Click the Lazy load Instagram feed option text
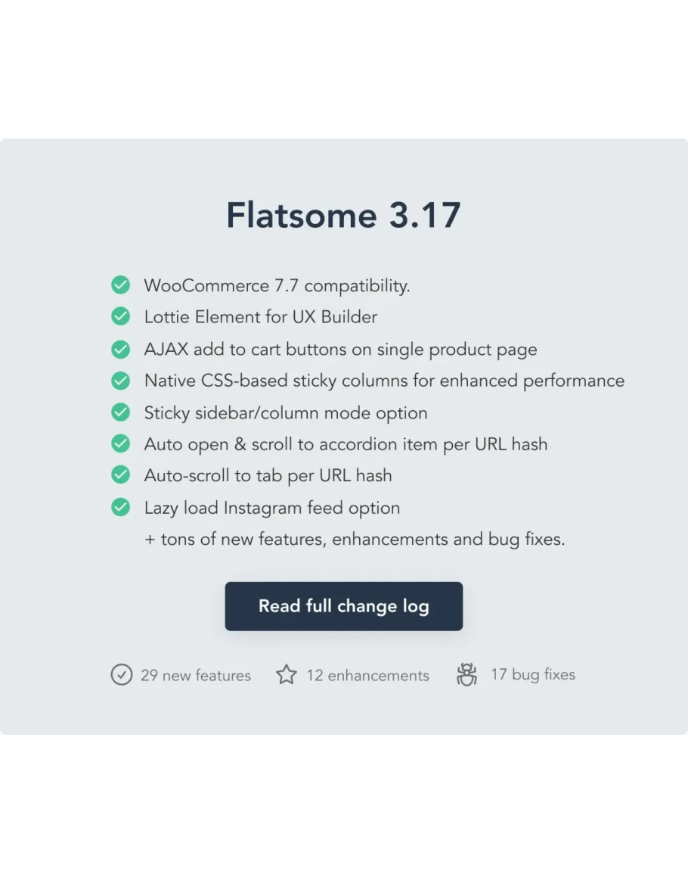688x874 pixels. click(x=272, y=508)
